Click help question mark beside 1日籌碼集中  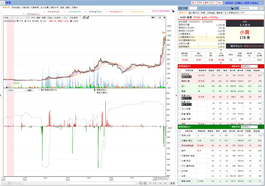[206, 34]
